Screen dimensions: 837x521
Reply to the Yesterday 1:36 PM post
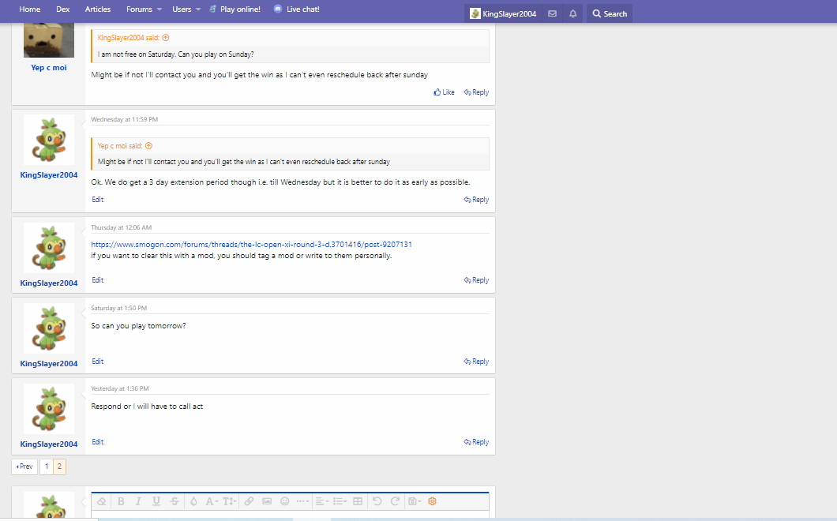pos(476,442)
